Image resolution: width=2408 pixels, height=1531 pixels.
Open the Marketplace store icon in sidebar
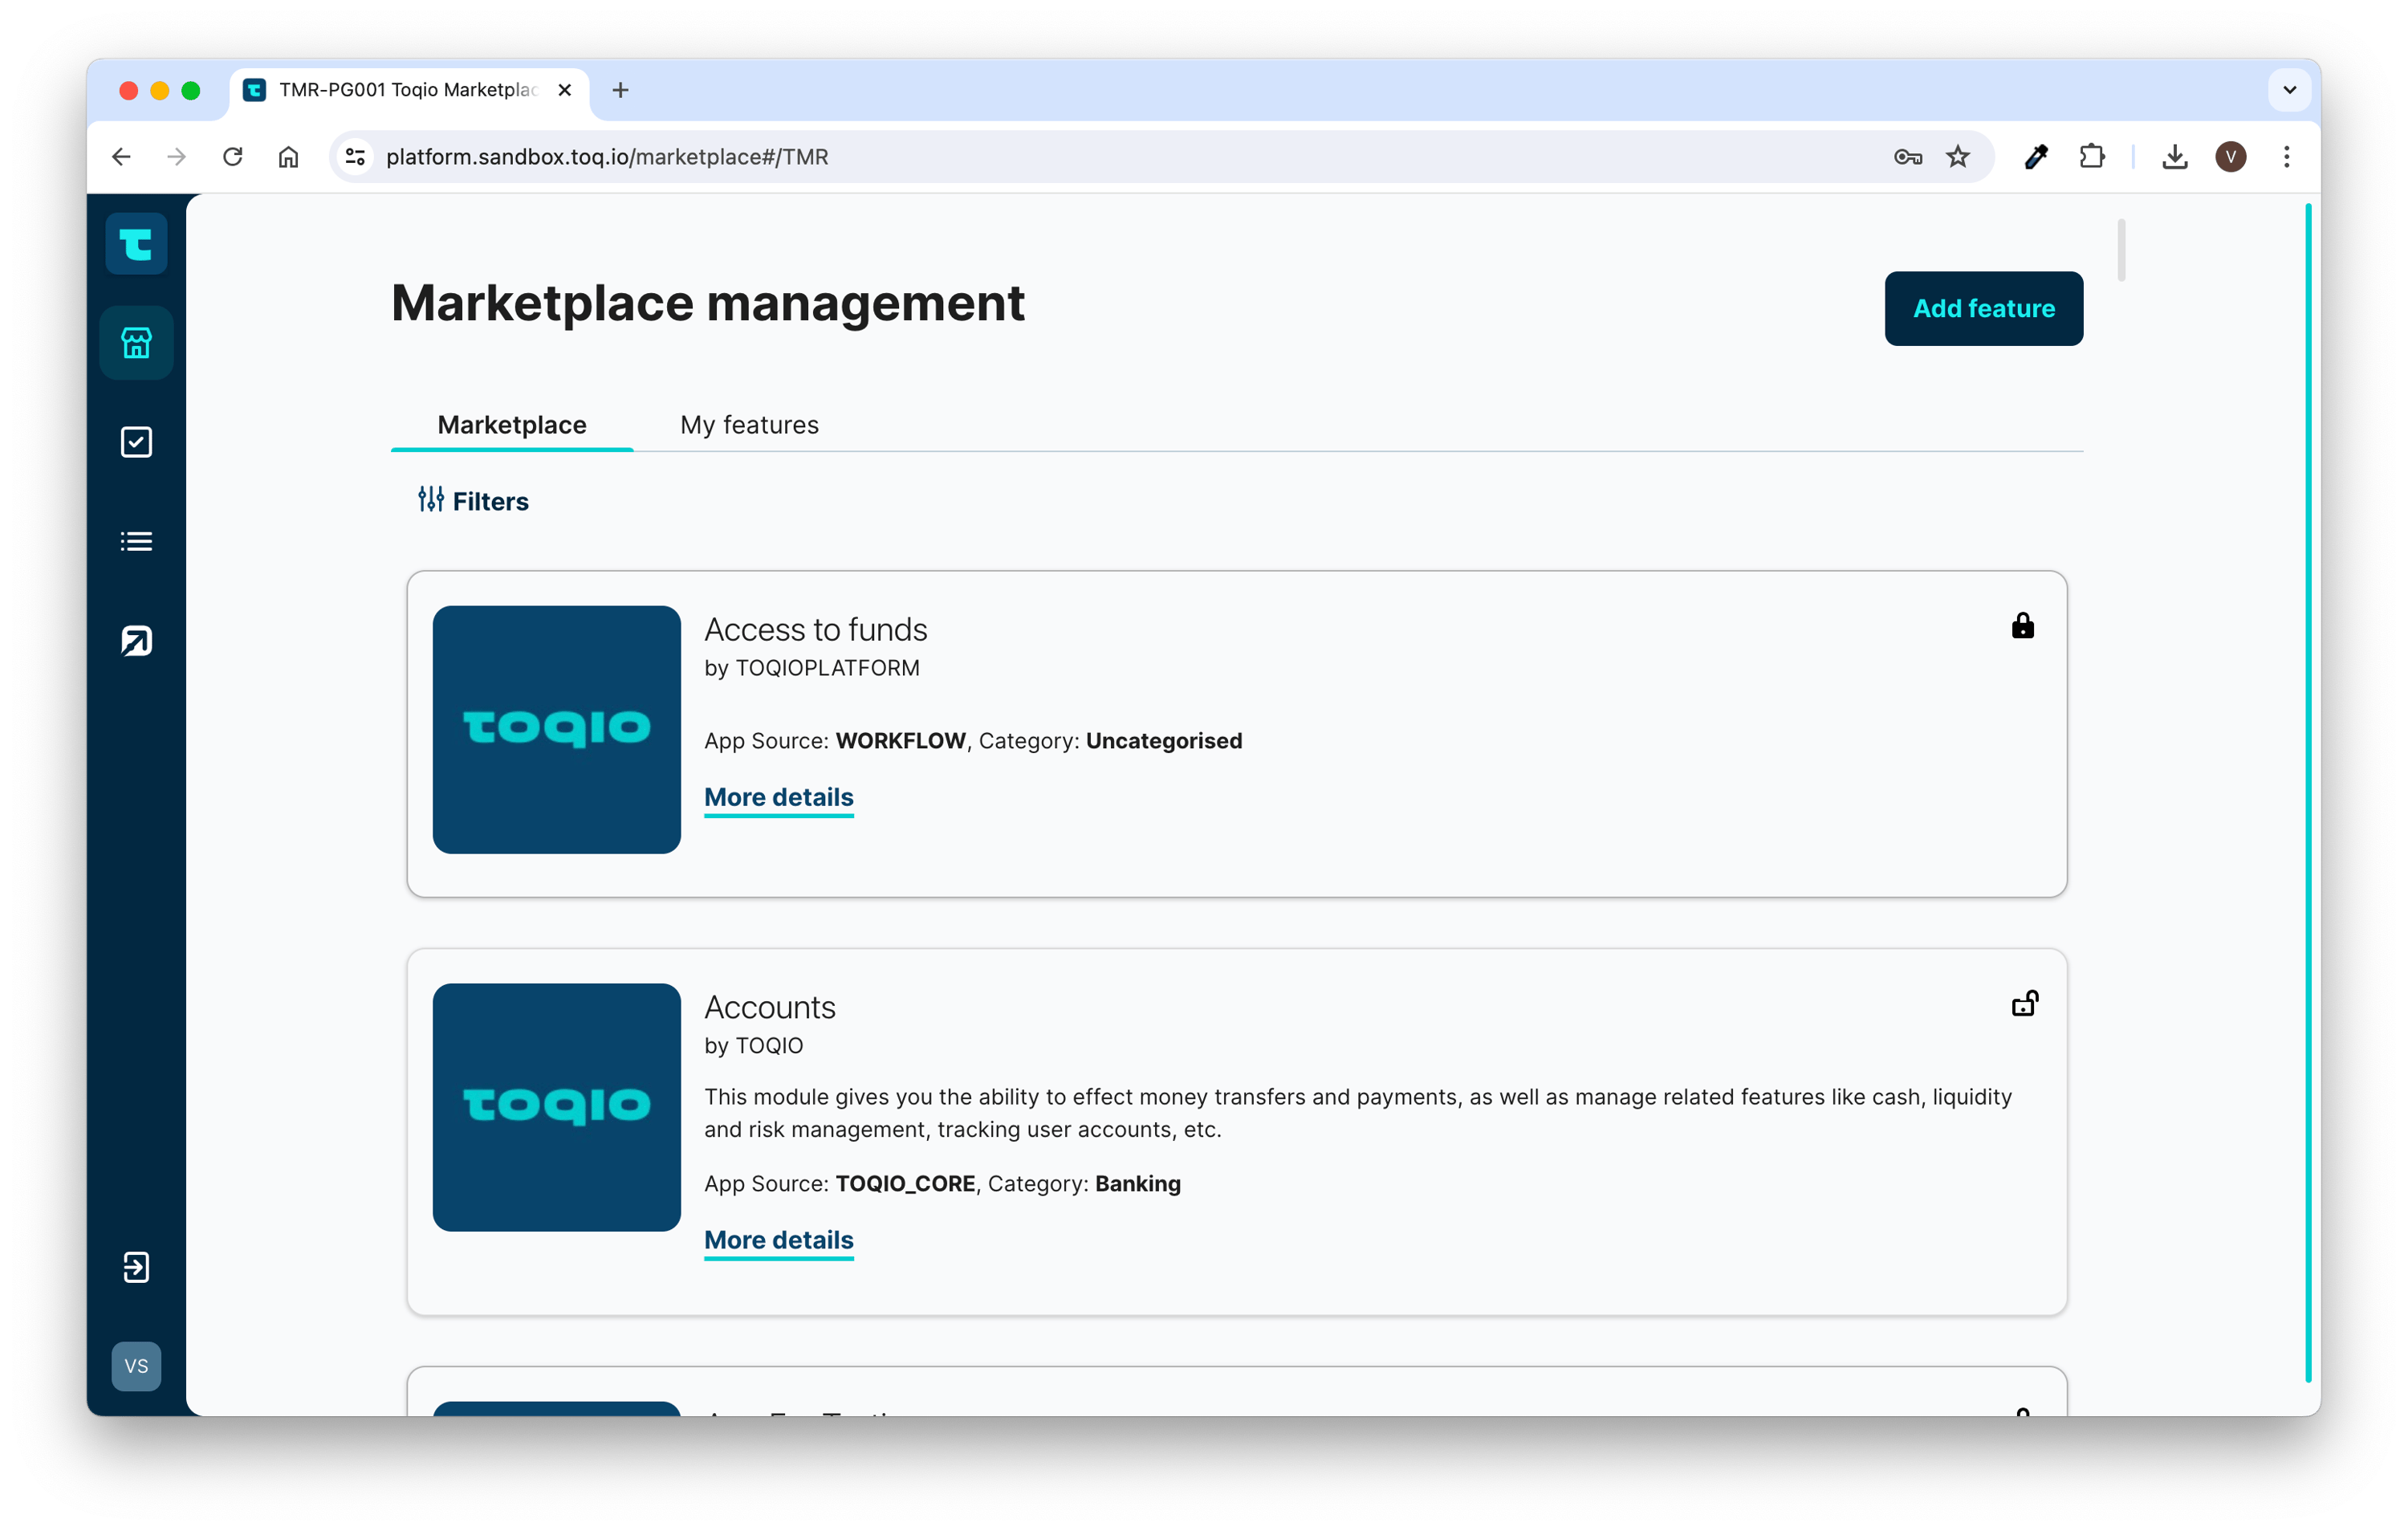click(x=136, y=343)
